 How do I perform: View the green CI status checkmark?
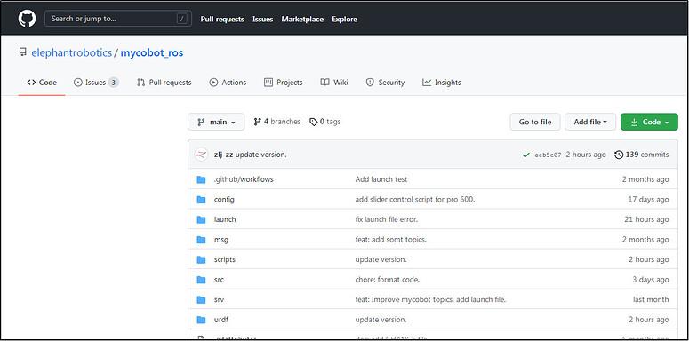coord(525,155)
